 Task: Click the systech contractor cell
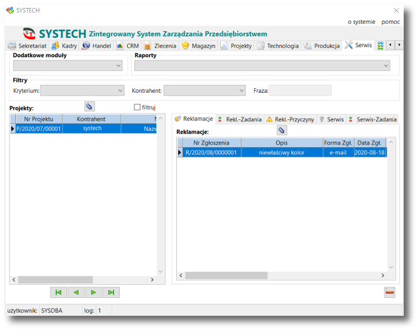pos(92,129)
